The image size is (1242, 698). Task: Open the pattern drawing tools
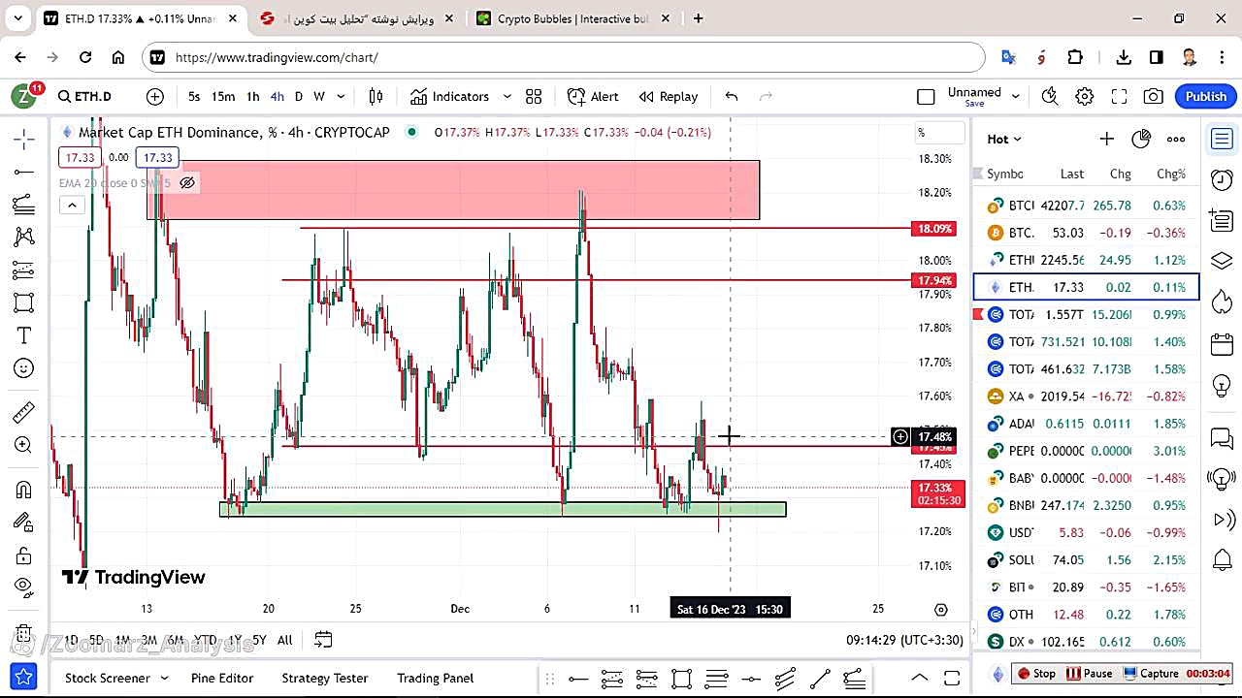tap(24, 237)
